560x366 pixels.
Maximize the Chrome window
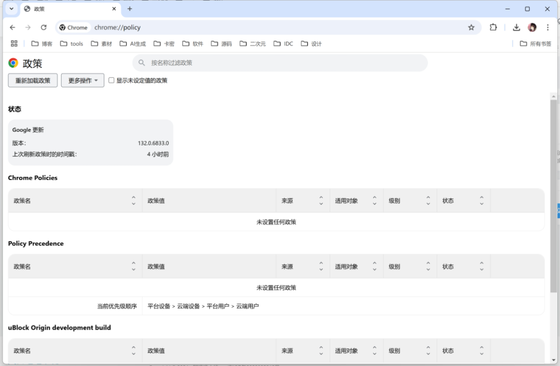coord(527,9)
